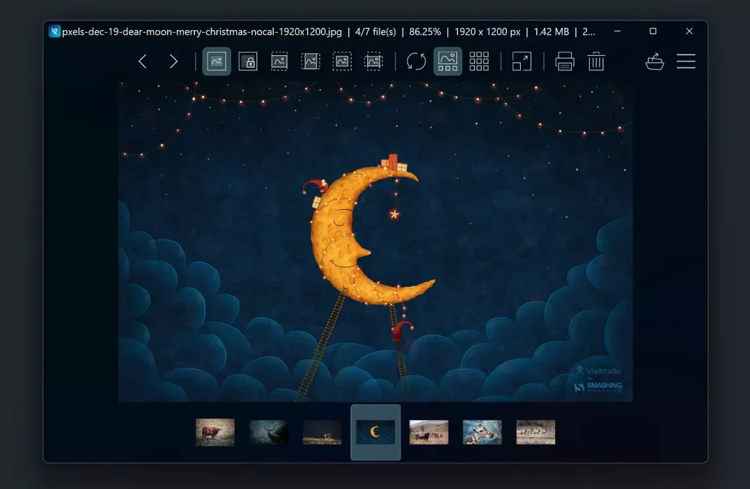Refresh the current image

click(416, 61)
